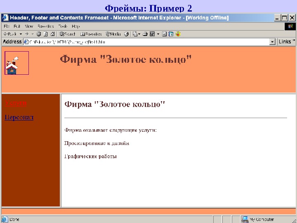This screenshot has width=297, height=223.
Task: Click the History globe icon
Action: [127, 34]
